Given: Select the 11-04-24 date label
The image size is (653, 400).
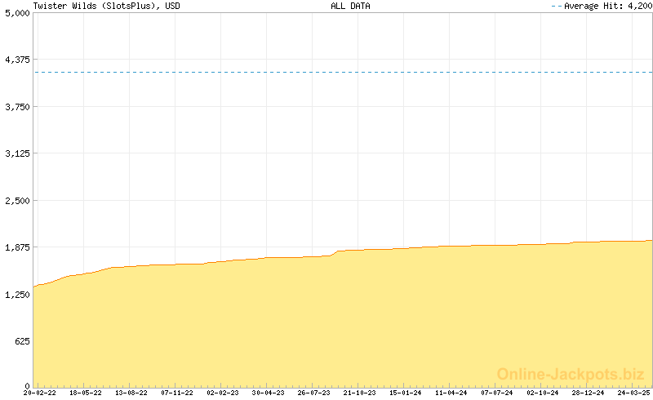Looking at the screenshot, I should click(451, 393).
